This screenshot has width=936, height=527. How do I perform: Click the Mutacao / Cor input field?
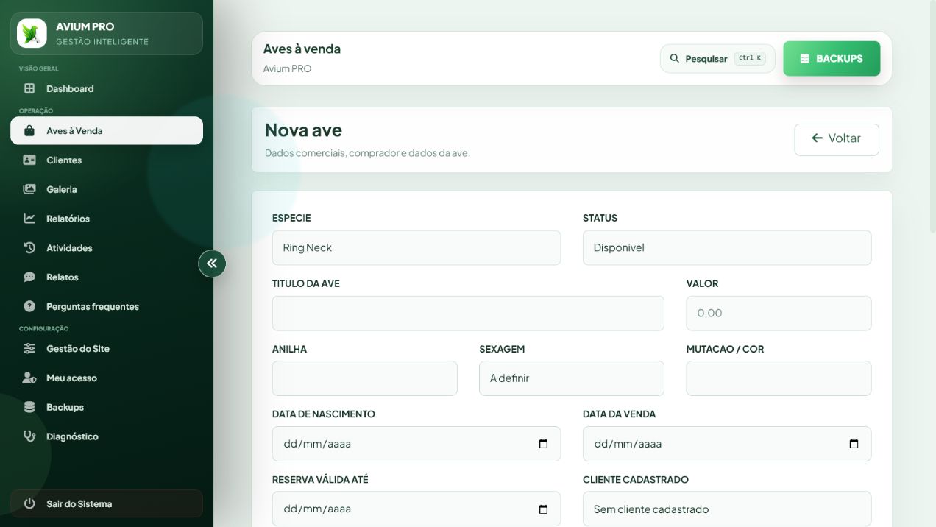click(x=779, y=378)
